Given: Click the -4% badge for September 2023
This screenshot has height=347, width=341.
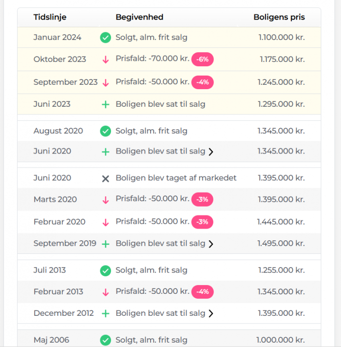Looking at the screenshot, I should pyautogui.click(x=202, y=82).
